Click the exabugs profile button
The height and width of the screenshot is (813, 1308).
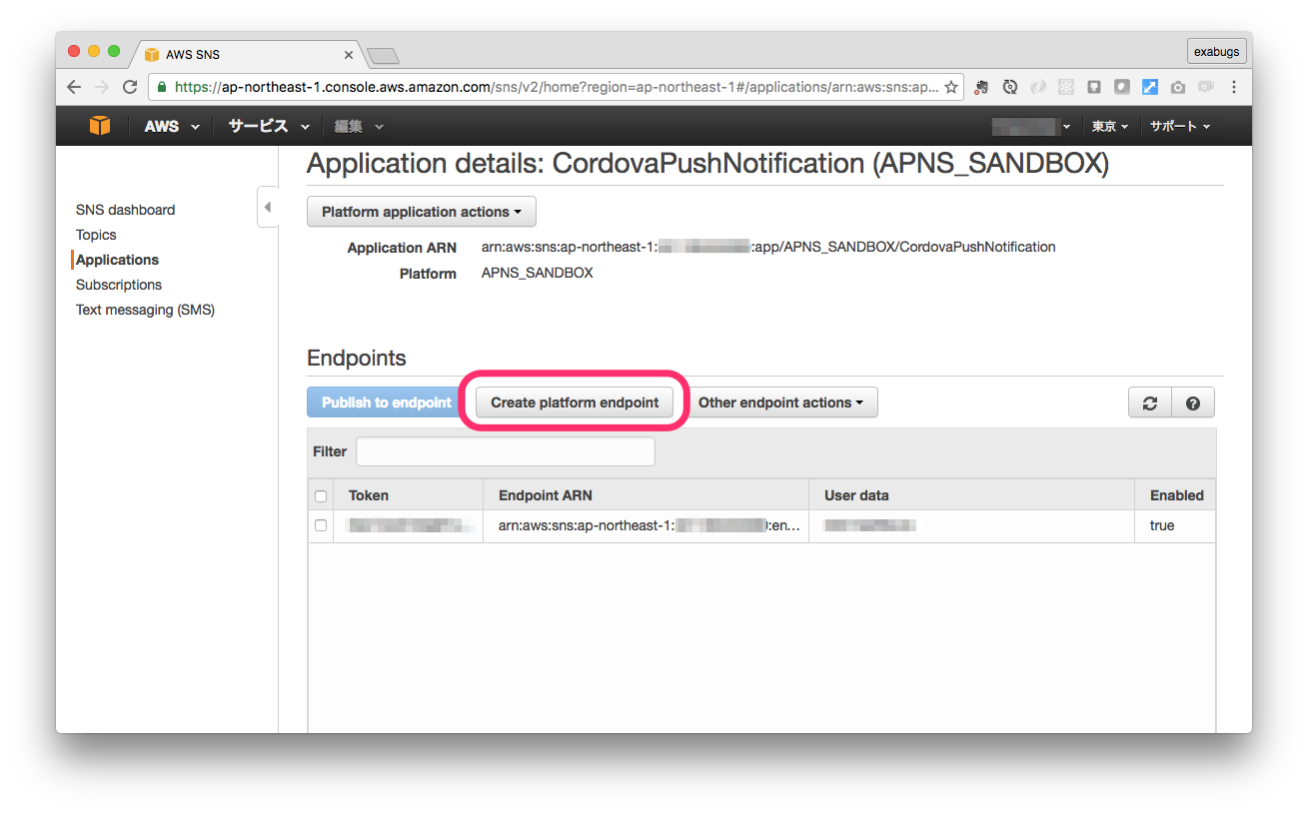[x=1216, y=51]
